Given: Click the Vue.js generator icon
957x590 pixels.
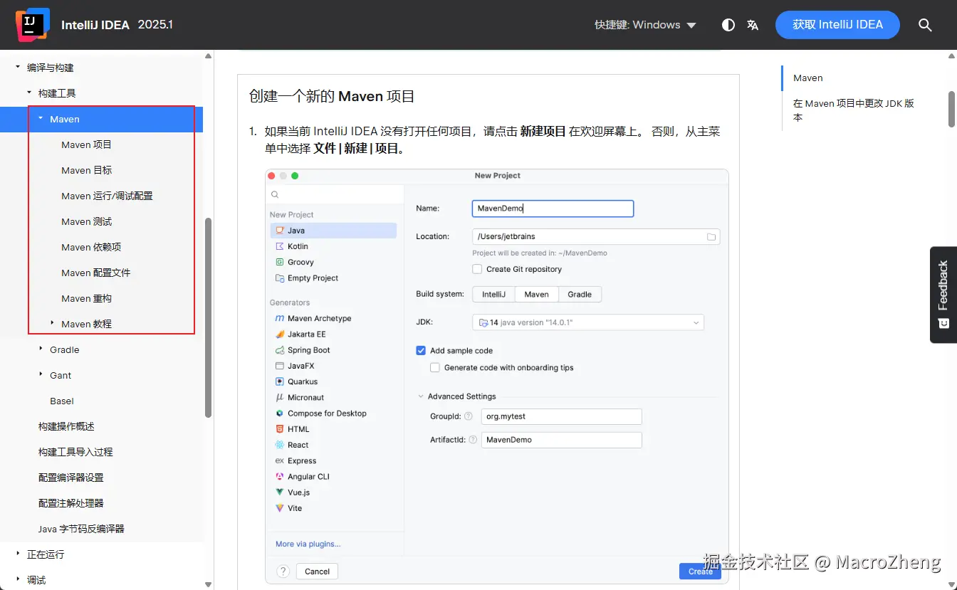Looking at the screenshot, I should [280, 492].
